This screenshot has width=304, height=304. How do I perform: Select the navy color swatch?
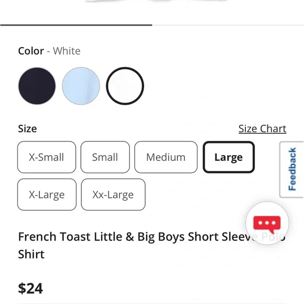click(x=37, y=86)
